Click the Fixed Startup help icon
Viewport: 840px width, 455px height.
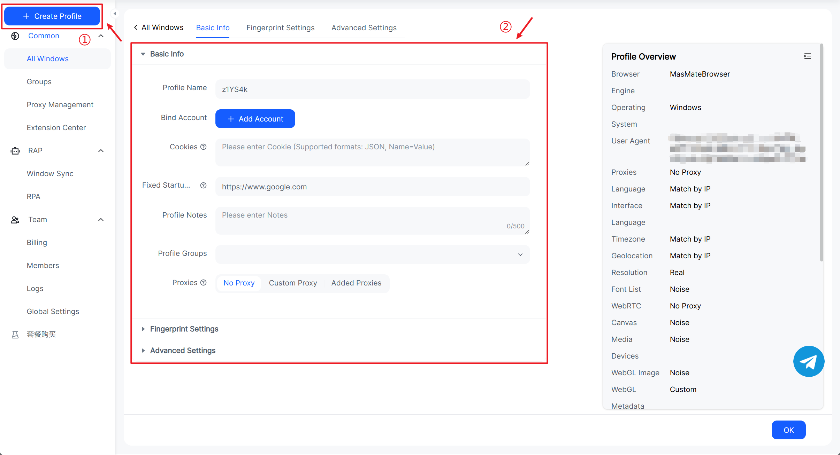[204, 185]
